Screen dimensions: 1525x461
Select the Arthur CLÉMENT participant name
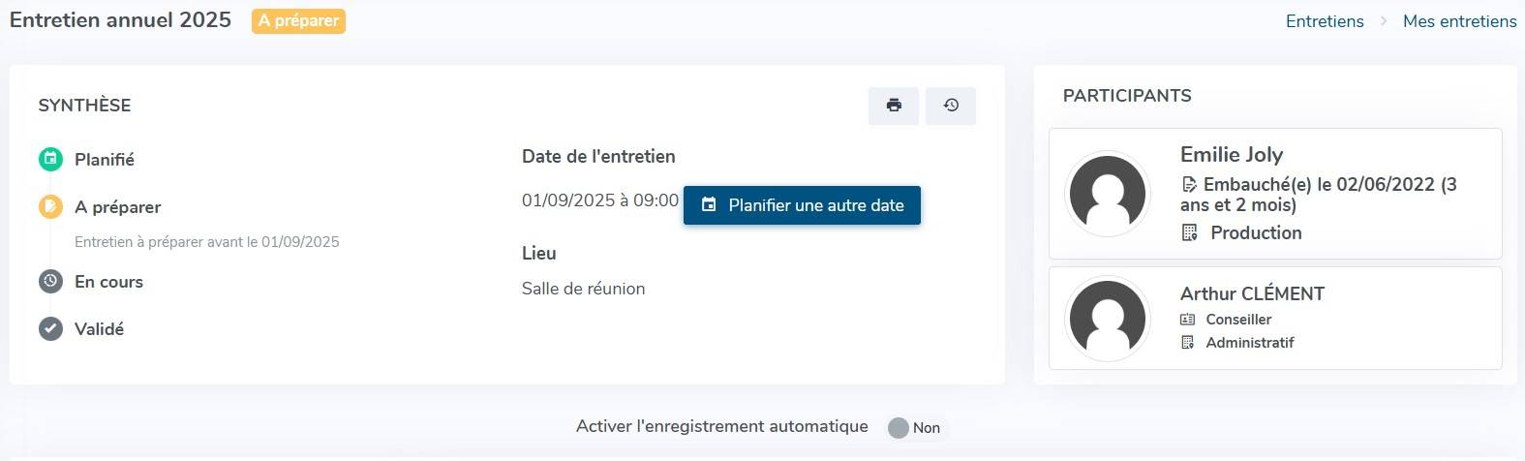(1252, 293)
